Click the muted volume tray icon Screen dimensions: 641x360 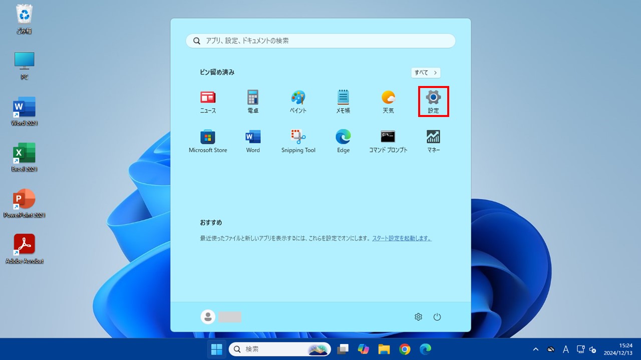[593, 349]
